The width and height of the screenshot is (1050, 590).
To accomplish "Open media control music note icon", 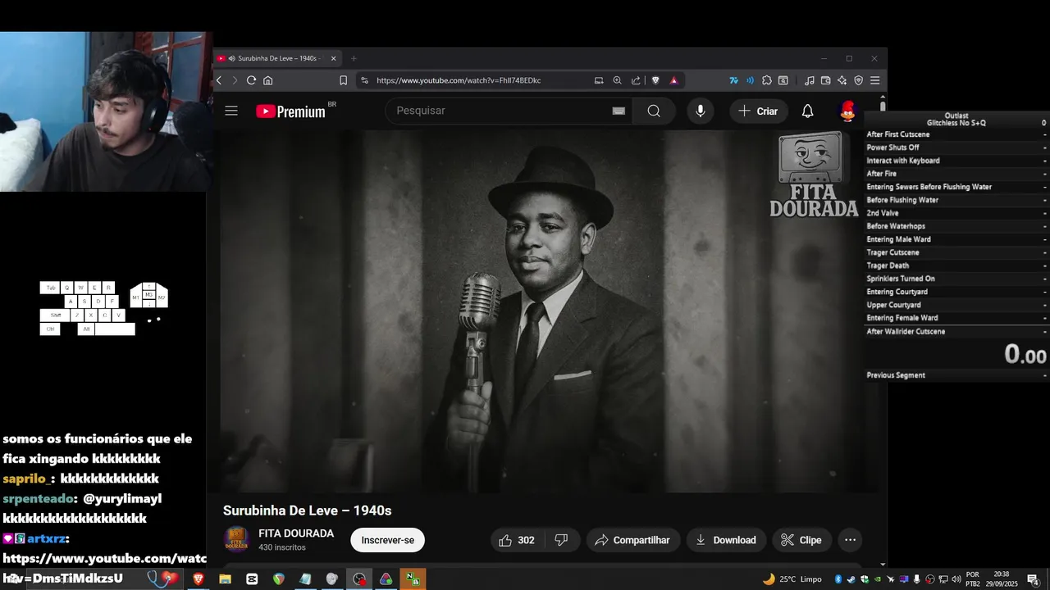I will pos(810,80).
